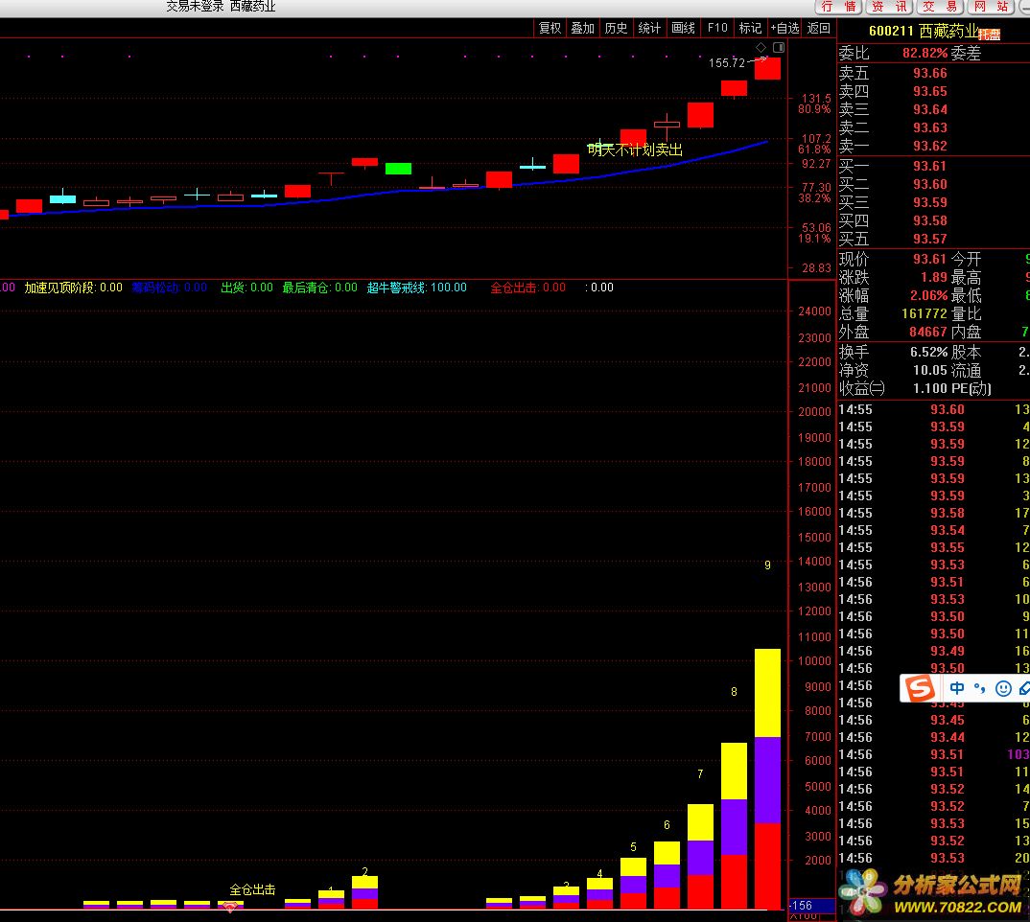Click the 买三 price 93.59

929,202
